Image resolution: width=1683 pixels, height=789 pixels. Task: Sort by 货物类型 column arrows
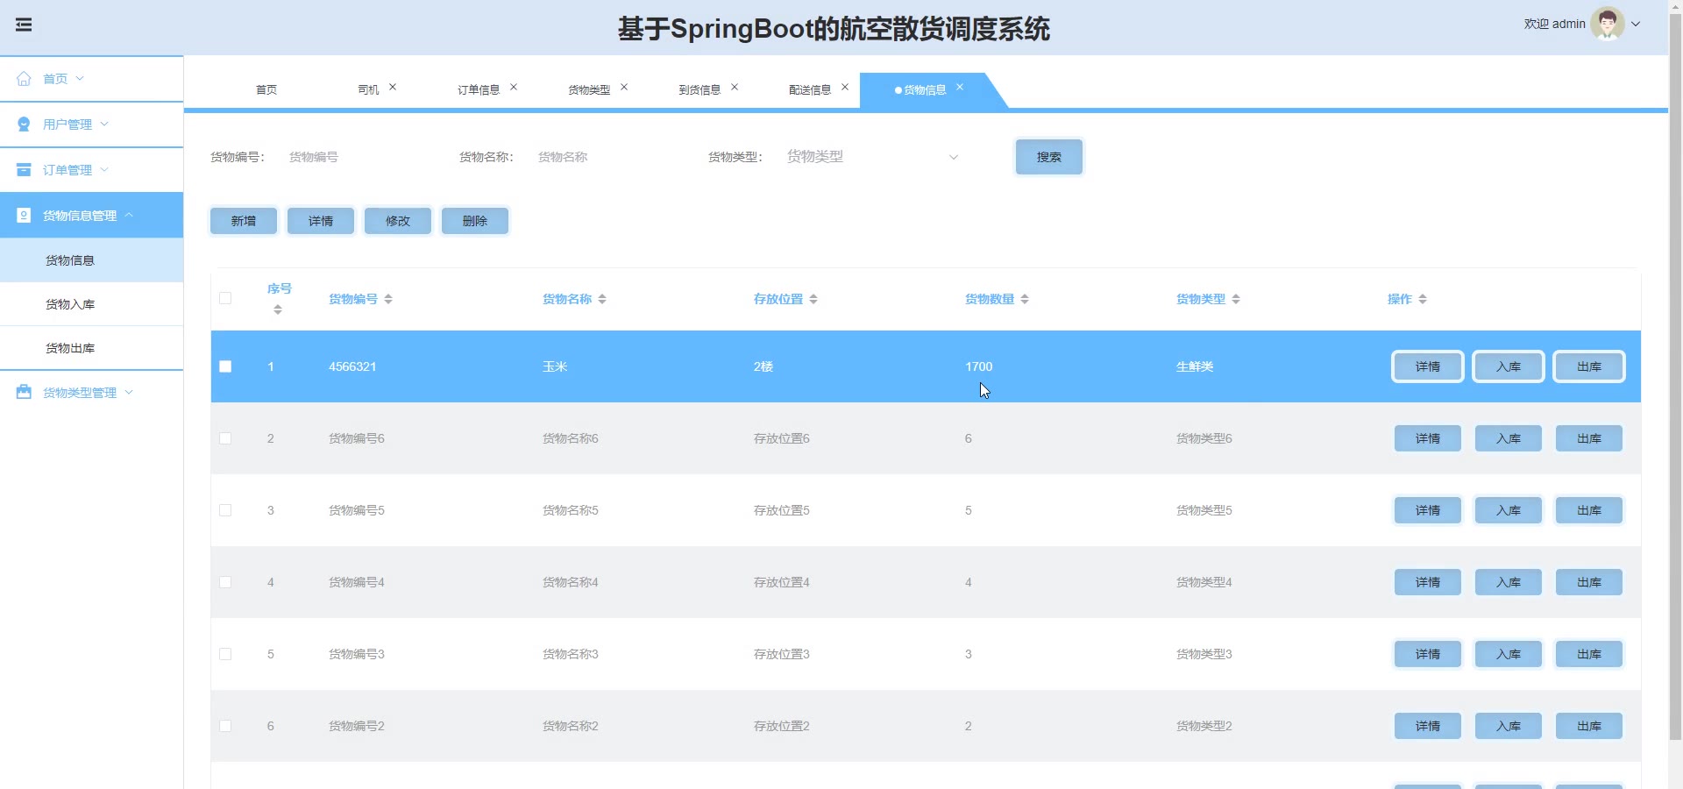[1236, 299]
